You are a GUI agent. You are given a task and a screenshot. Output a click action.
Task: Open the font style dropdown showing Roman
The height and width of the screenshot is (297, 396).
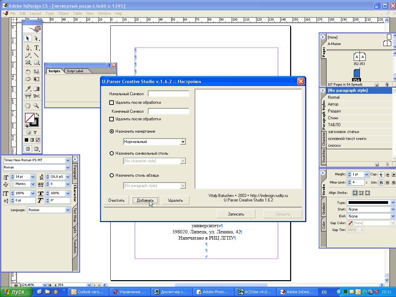click(68, 167)
